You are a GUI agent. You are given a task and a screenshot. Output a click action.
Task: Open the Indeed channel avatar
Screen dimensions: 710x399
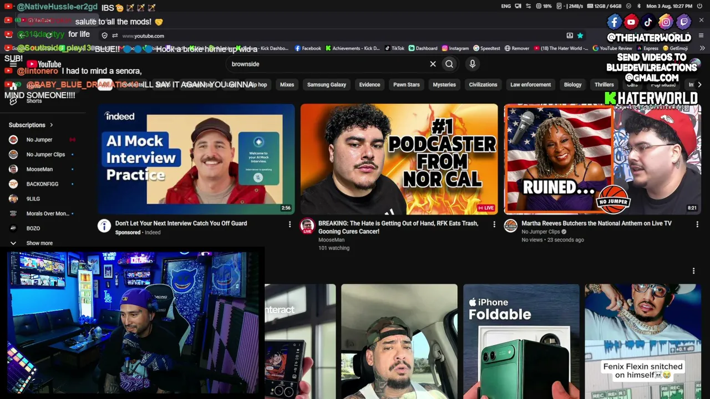click(104, 226)
